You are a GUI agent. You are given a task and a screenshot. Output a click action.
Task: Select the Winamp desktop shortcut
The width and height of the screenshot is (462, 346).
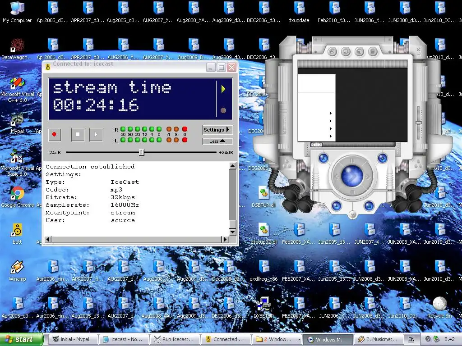(x=17, y=271)
